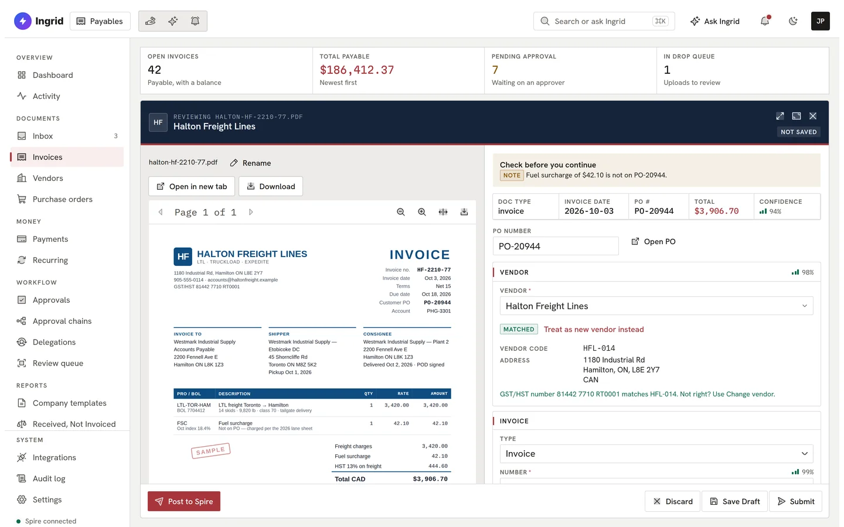Click the Download button

271,186
